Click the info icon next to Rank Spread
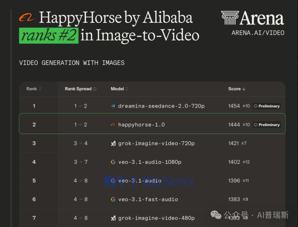 (x=95, y=89)
